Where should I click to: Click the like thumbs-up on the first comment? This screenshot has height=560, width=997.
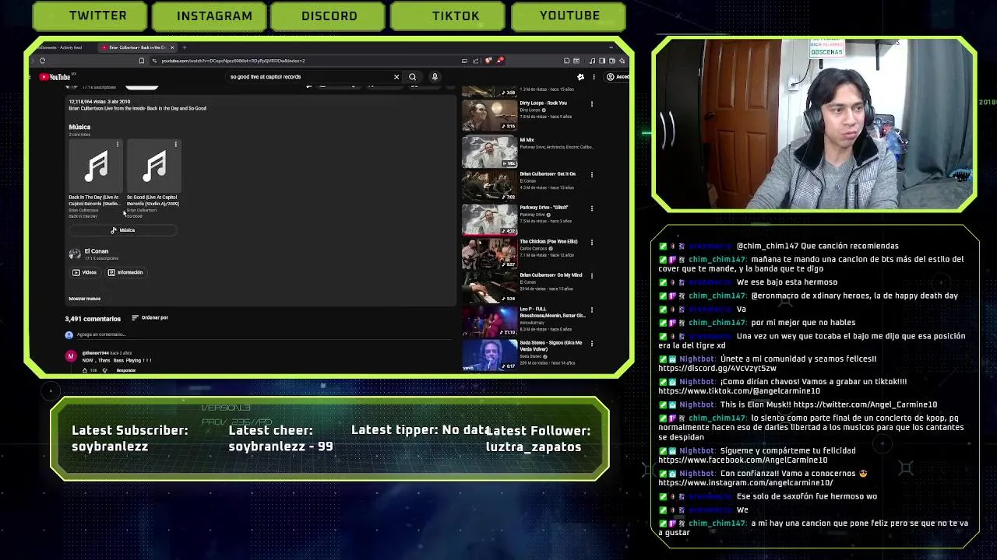85,370
